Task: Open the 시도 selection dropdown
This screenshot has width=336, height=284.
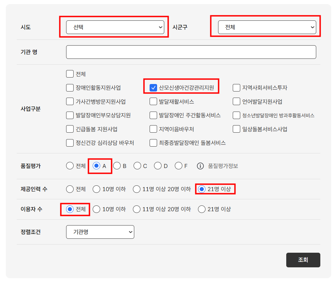Action: pyautogui.click(x=116, y=27)
